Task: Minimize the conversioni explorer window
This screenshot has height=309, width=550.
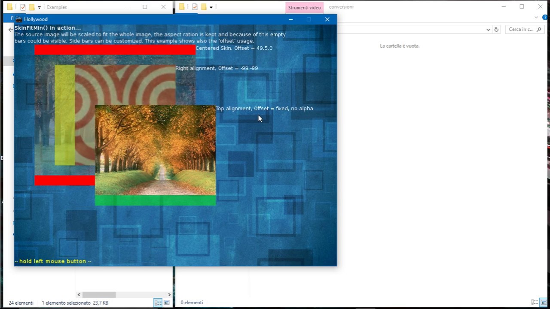Action: (504, 7)
